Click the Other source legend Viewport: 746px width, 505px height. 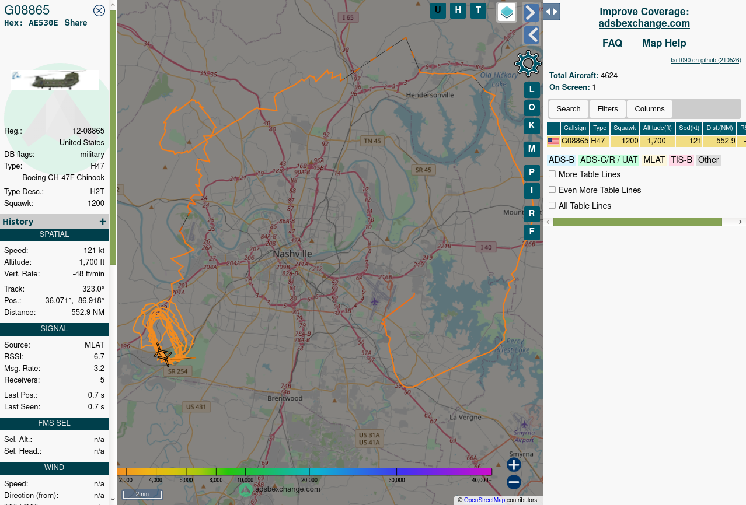click(x=708, y=160)
